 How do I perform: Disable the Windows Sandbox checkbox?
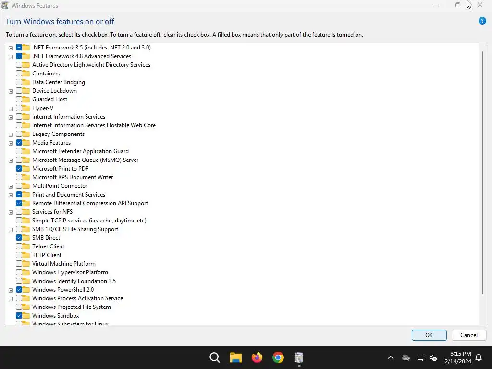19,316
